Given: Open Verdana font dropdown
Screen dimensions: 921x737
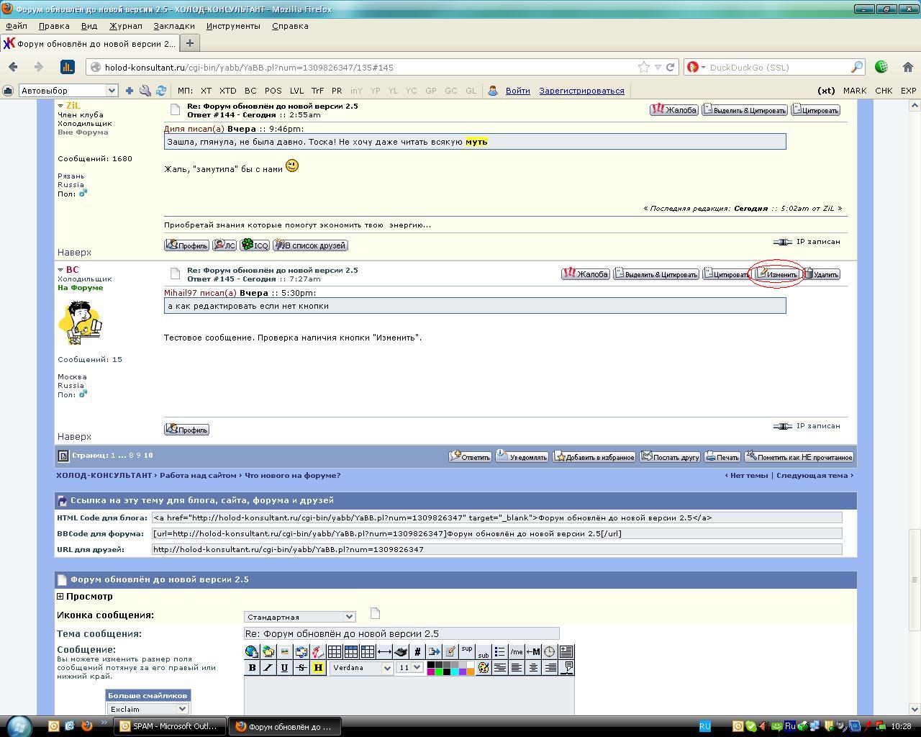Looking at the screenshot, I should 362,668.
